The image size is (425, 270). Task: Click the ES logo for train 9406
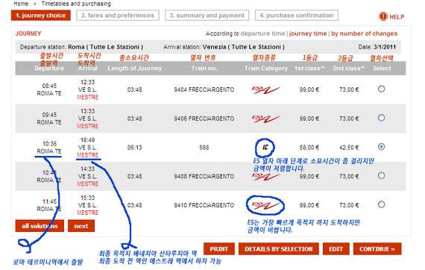[x=265, y=119]
